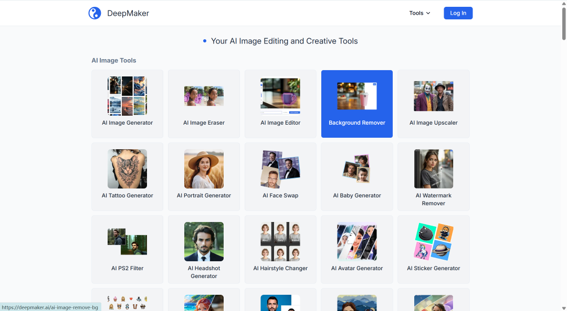
Task: Click the AI Image Editor label
Action: pyautogui.click(x=280, y=123)
